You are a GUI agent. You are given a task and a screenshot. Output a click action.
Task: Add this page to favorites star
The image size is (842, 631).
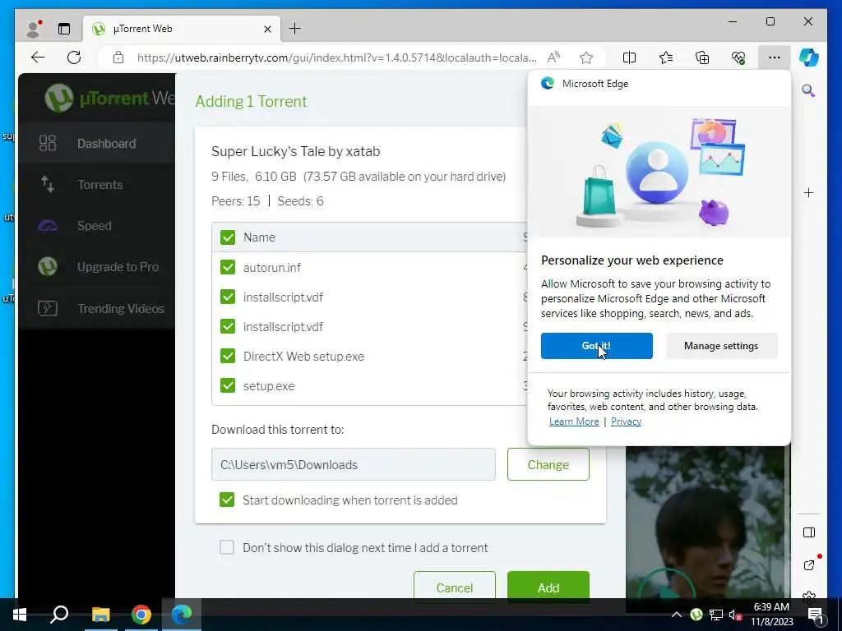tap(586, 58)
